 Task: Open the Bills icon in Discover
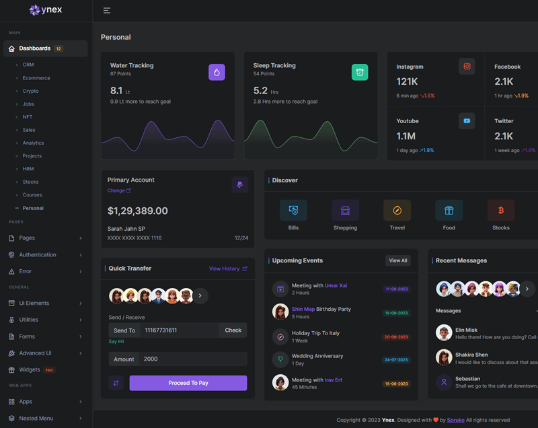[x=293, y=211]
